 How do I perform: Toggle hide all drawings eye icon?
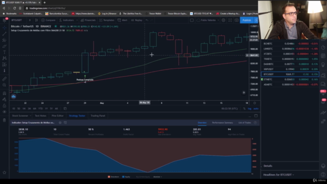click(5, 112)
